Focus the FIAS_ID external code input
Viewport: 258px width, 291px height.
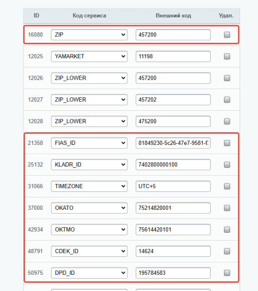(x=173, y=143)
